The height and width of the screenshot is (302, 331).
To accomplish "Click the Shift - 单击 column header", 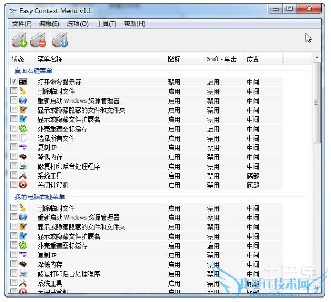I will click(224, 59).
